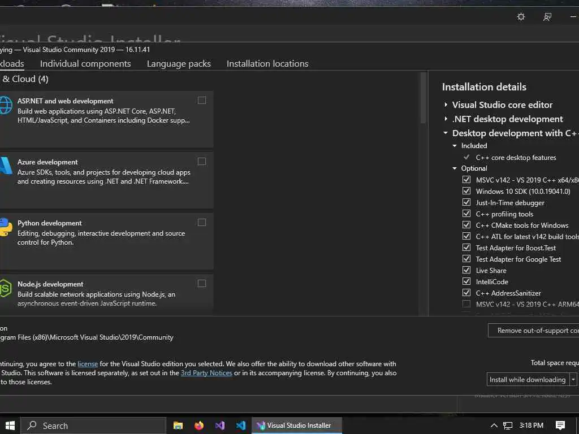Select the Workloads tab
The height and width of the screenshot is (434, 579).
coord(12,63)
